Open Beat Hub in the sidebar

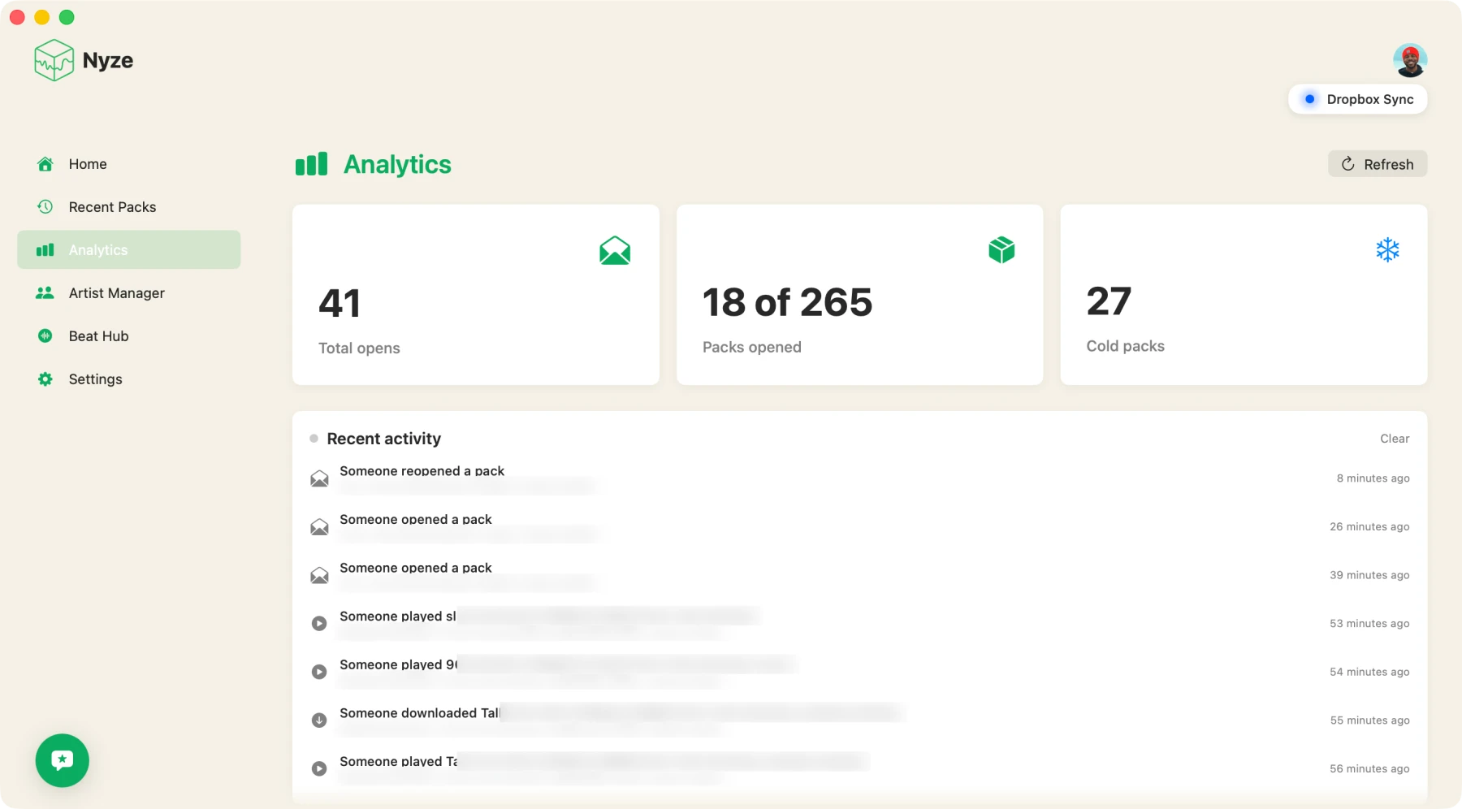(x=128, y=336)
